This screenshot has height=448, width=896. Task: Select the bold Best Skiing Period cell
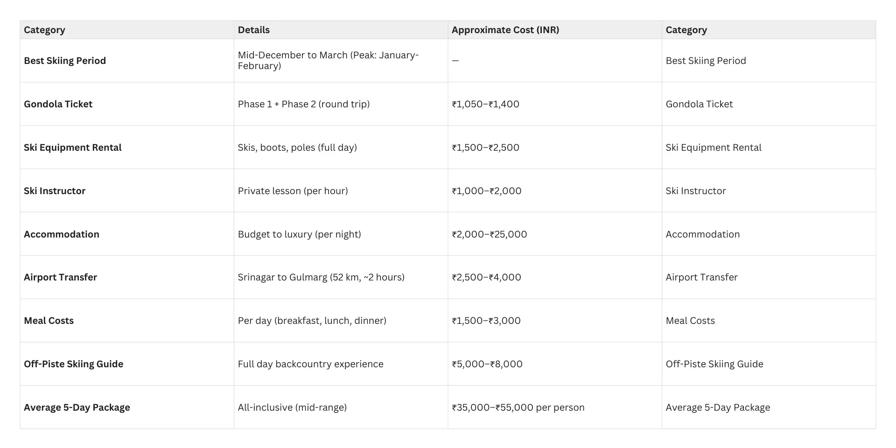pyautogui.click(x=65, y=61)
